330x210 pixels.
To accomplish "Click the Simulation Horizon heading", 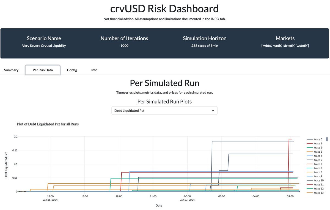I will click(x=205, y=38).
